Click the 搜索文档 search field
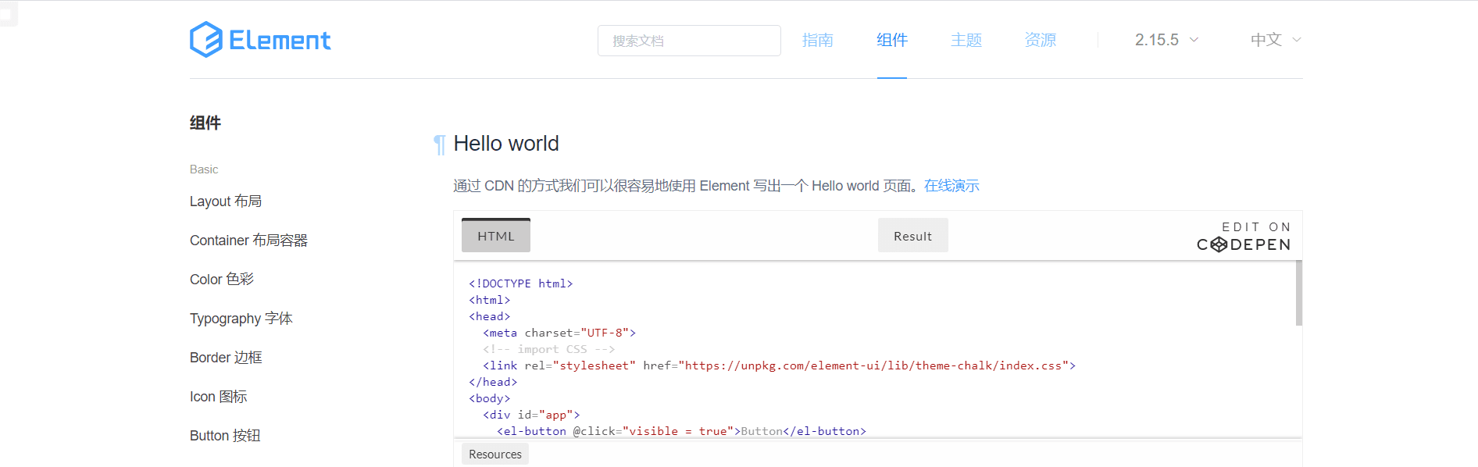This screenshot has height=467, width=1478. [688, 41]
